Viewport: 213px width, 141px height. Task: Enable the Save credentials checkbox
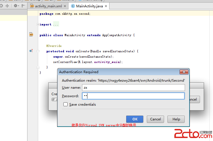[x=65, y=104]
